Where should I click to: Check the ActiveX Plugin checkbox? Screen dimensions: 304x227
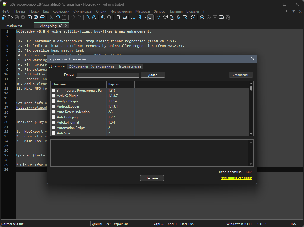pyautogui.click(x=54, y=96)
